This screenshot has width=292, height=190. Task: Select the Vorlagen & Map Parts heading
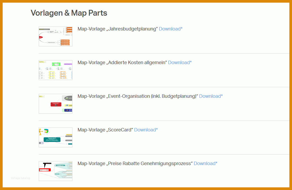point(69,13)
